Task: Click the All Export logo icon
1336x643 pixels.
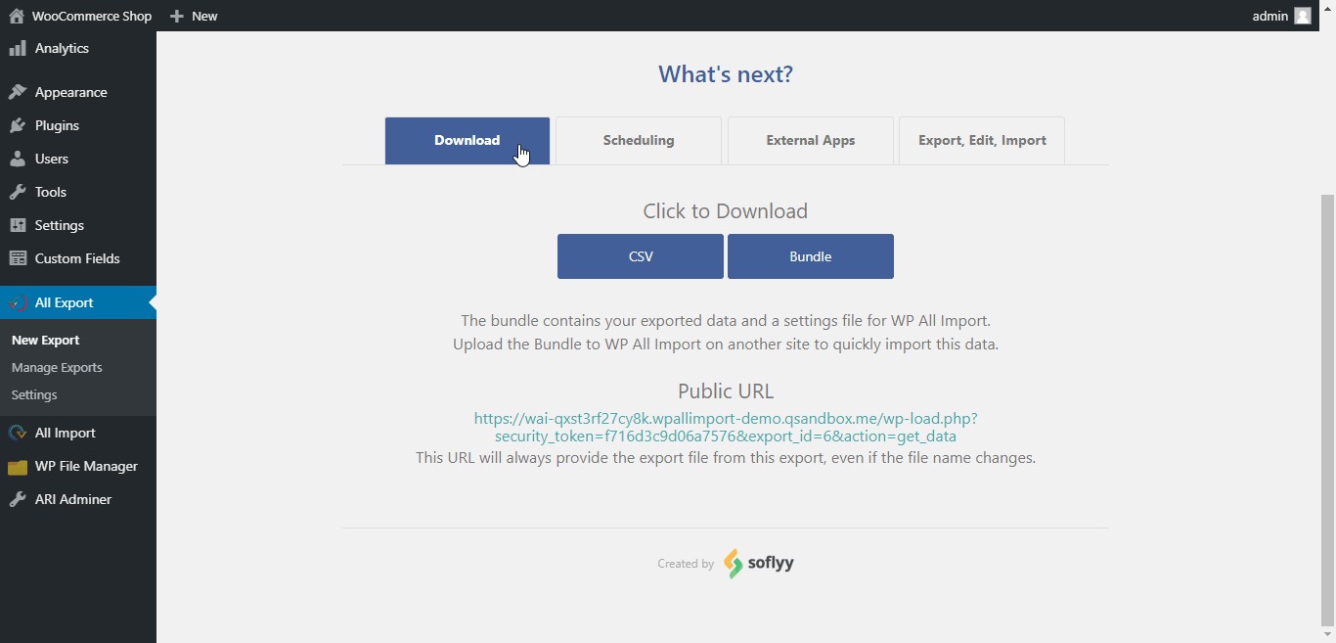Action: tap(18, 302)
